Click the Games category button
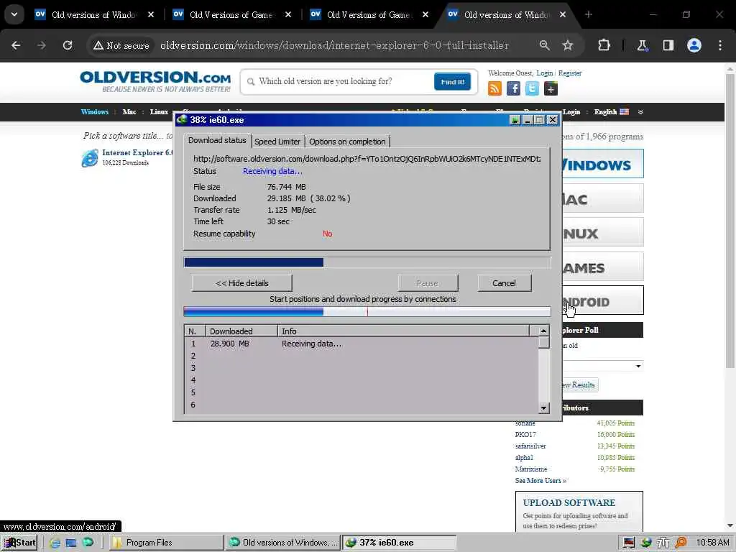The height and width of the screenshot is (552, 736). point(603,267)
